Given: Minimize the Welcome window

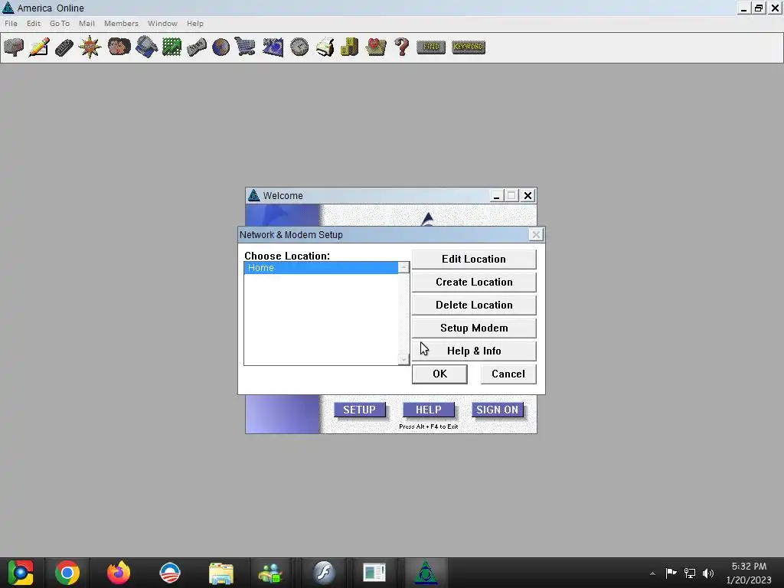Looking at the screenshot, I should [496, 195].
